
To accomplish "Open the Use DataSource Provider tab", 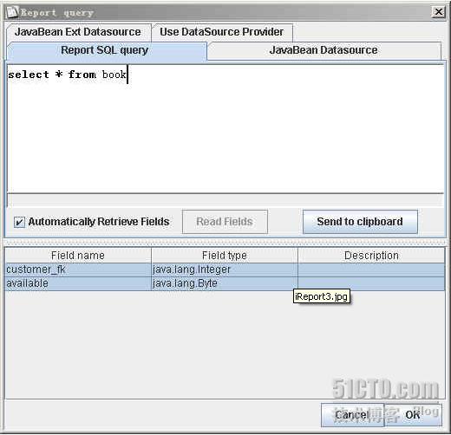I will 222,32.
